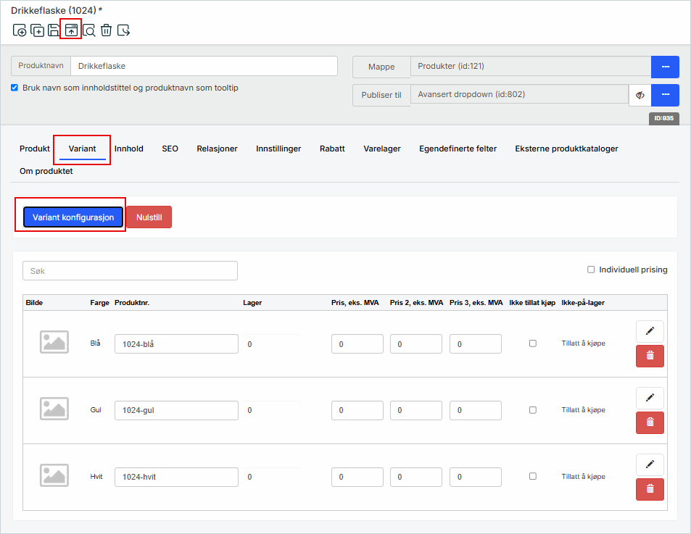Viewport: 691px width, 534px height.
Task: Open the Mappe folder picker button
Action: coord(664,67)
